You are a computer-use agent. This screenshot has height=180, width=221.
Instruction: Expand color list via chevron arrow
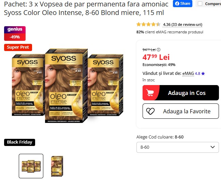tap(212, 147)
